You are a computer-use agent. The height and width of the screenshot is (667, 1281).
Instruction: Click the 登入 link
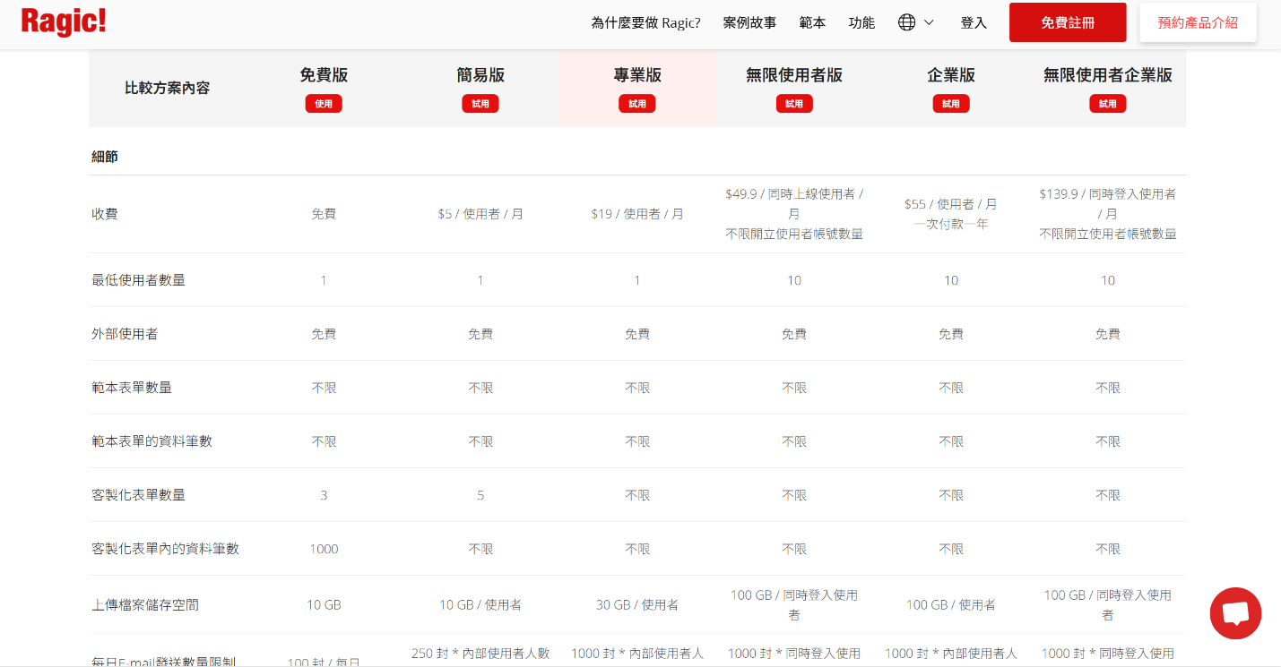coord(974,22)
